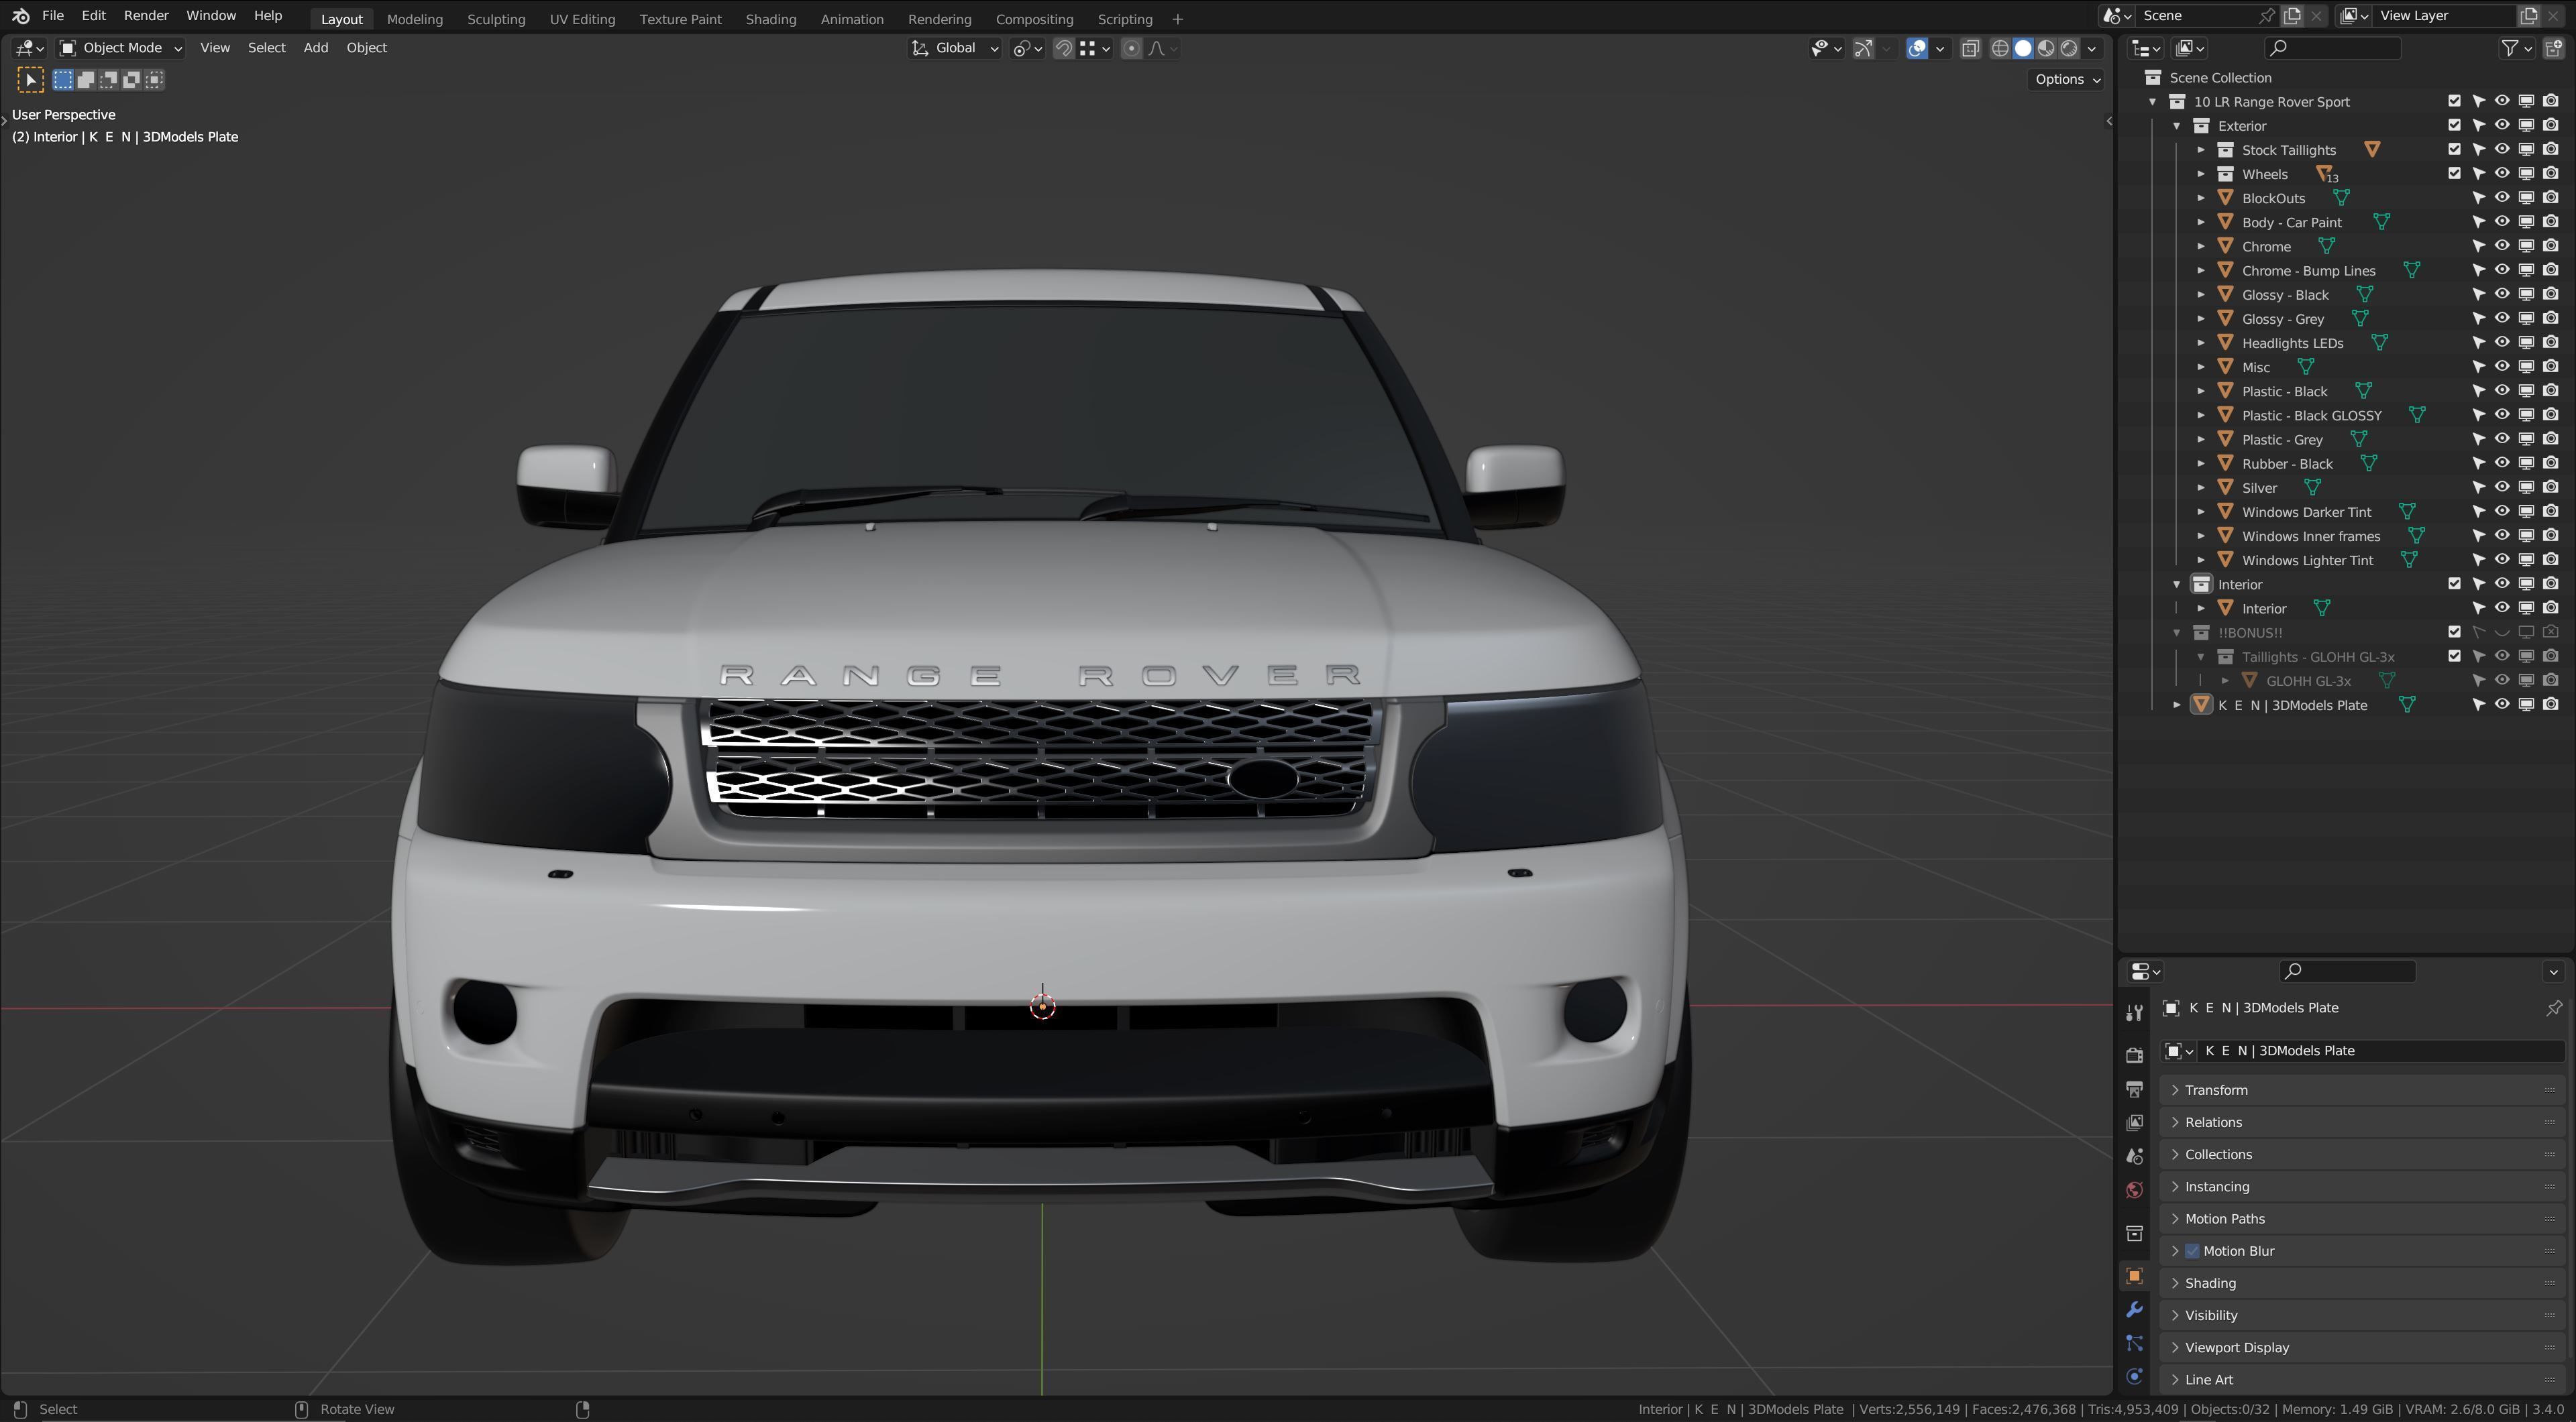The width and height of the screenshot is (2576, 1422).
Task: Toggle proportional editing icon
Action: [x=1131, y=48]
